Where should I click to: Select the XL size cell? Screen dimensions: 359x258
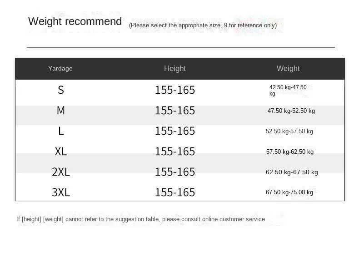pos(61,152)
